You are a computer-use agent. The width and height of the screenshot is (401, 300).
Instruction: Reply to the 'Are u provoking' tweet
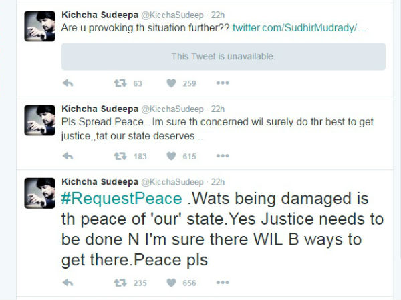[x=68, y=83]
